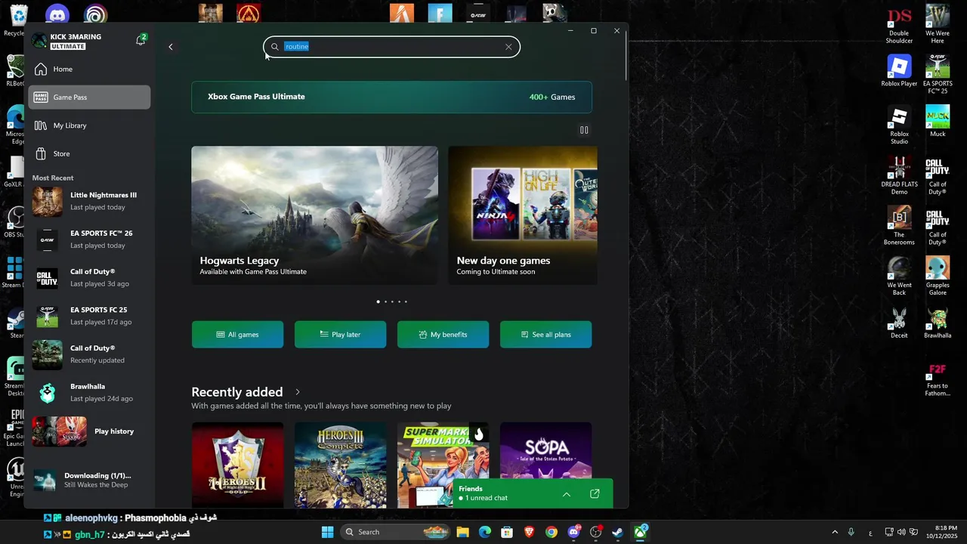Select Game Pass in the sidebar

89,97
